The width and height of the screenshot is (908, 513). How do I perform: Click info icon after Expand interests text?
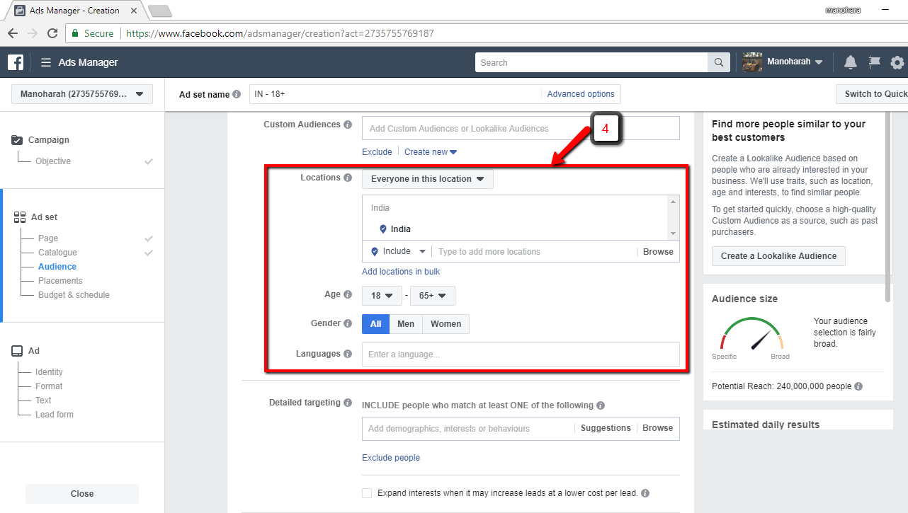pyautogui.click(x=645, y=493)
